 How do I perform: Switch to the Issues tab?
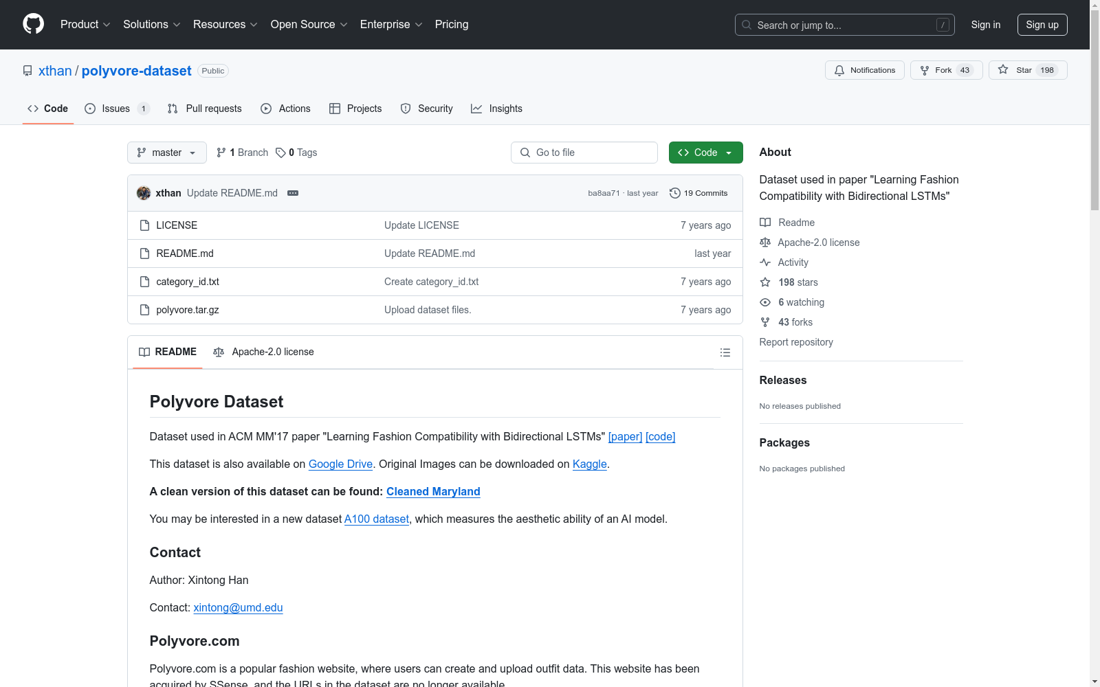[117, 109]
